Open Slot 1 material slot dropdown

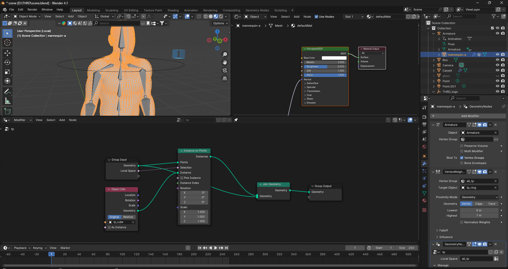pyautogui.click(x=354, y=17)
